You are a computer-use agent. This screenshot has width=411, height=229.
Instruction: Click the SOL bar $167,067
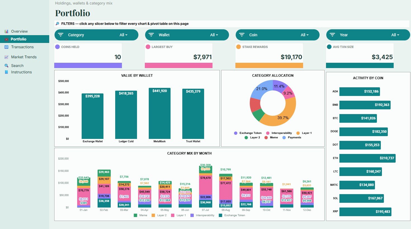coord(362,198)
